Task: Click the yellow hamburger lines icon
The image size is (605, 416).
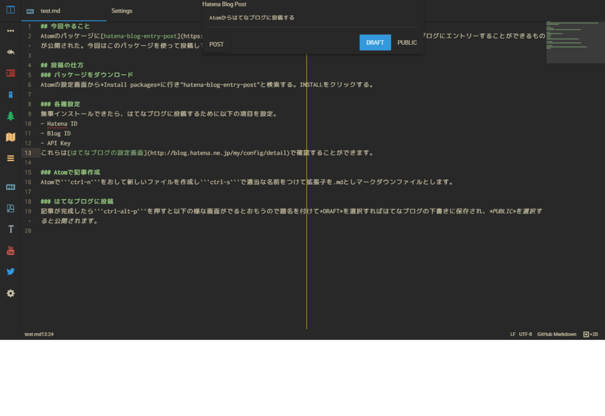Action: [11, 158]
